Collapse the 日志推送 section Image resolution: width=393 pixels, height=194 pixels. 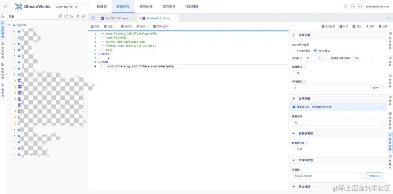(294, 187)
